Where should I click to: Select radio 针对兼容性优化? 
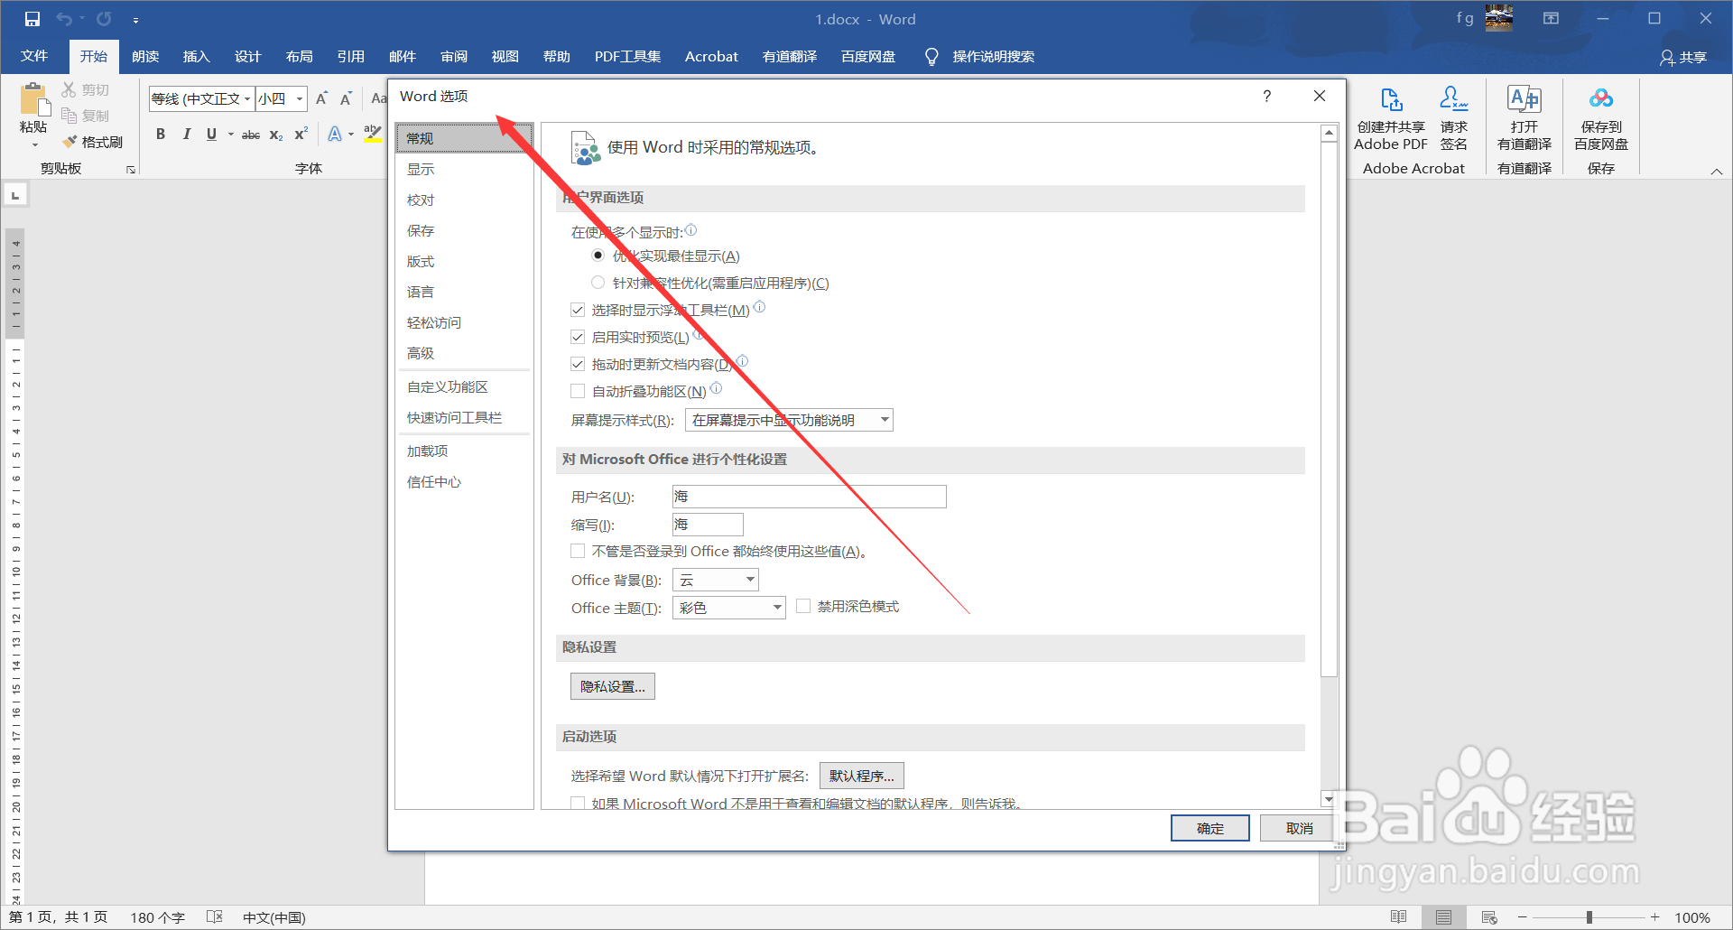point(598,283)
